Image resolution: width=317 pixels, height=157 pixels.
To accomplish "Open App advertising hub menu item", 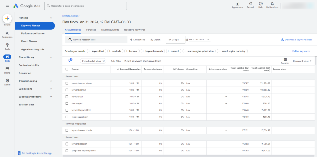I will (x=33, y=49).
